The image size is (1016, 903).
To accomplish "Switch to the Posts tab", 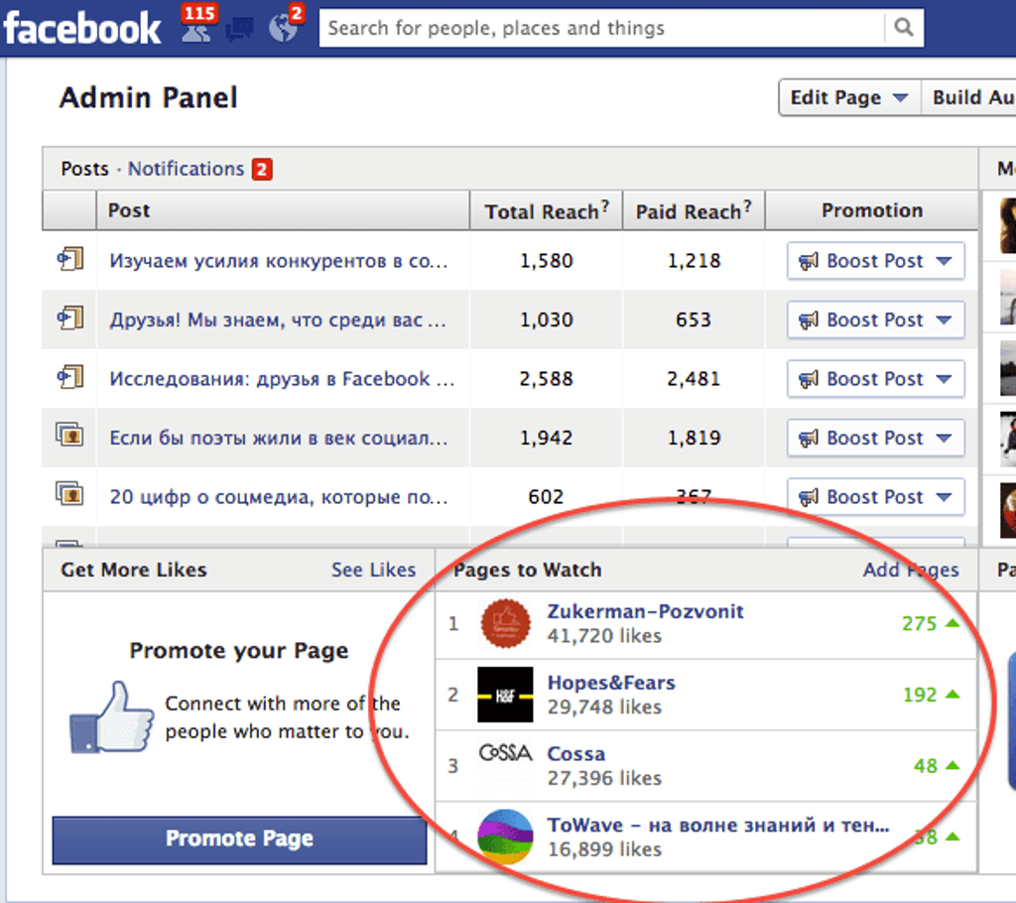I will [x=85, y=169].
